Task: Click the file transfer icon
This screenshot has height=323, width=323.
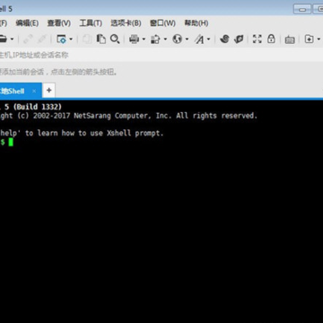Action: pos(155,39)
